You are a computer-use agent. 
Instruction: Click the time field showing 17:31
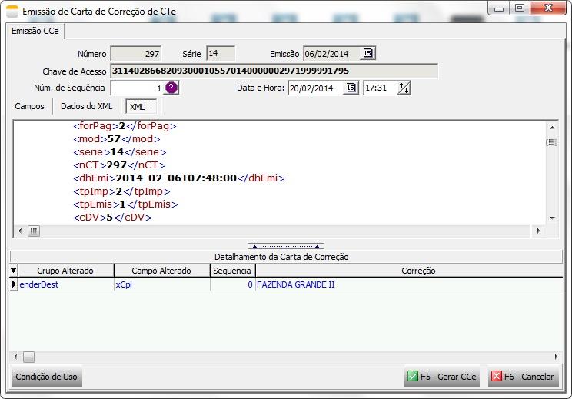pos(380,88)
